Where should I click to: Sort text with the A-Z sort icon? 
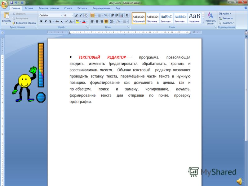click(122, 15)
